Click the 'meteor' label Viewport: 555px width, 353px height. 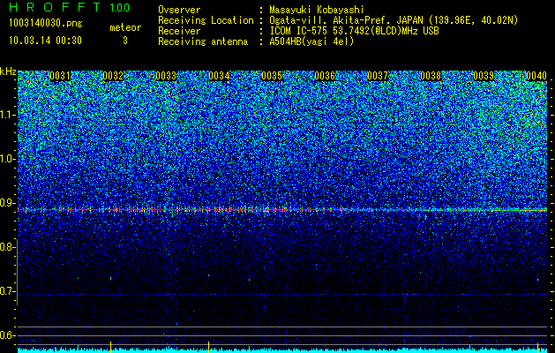(125, 27)
